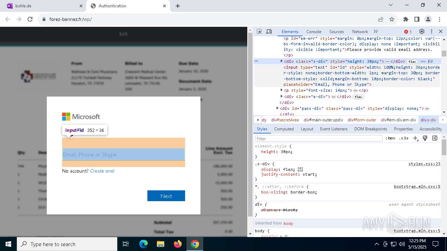447x251 pixels.
Task: Click the styles Filter field
Action: tap(319, 138)
